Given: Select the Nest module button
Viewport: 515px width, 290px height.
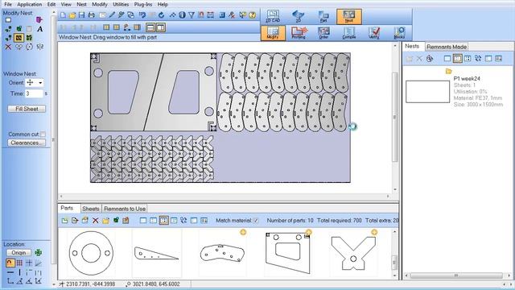Looking at the screenshot, I should point(348,16).
